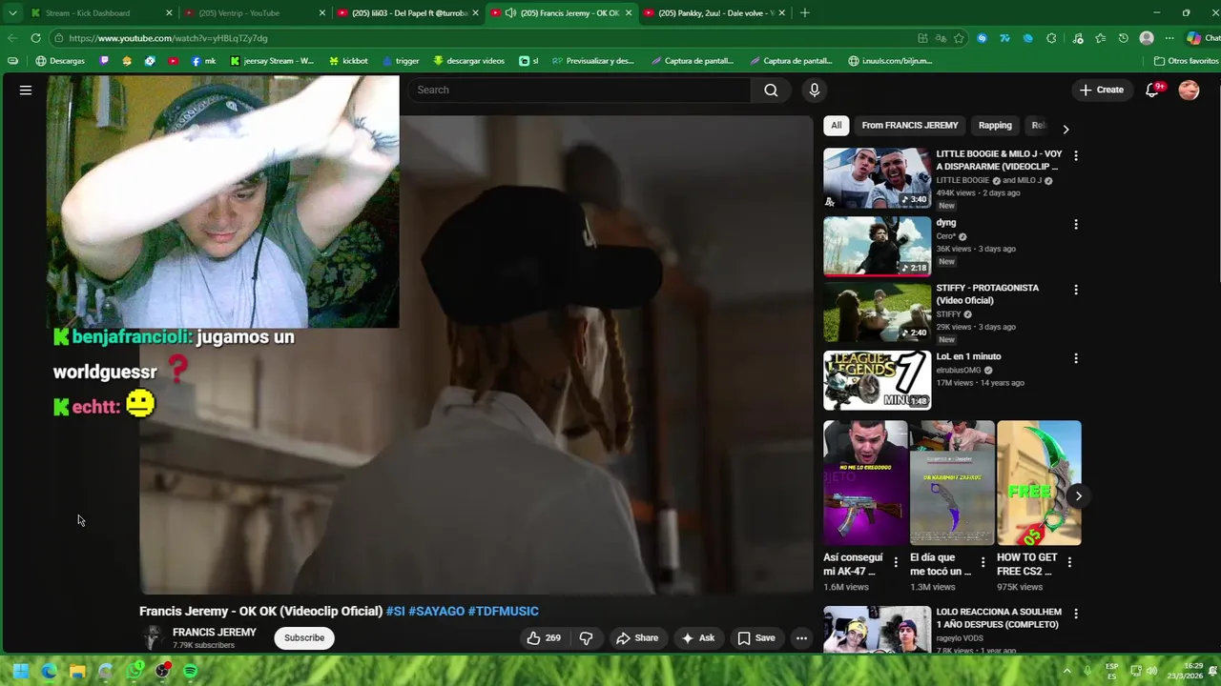This screenshot has width=1221, height=686.
Task: Open the #TDFMUSIC hashtag link
Action: click(503, 612)
